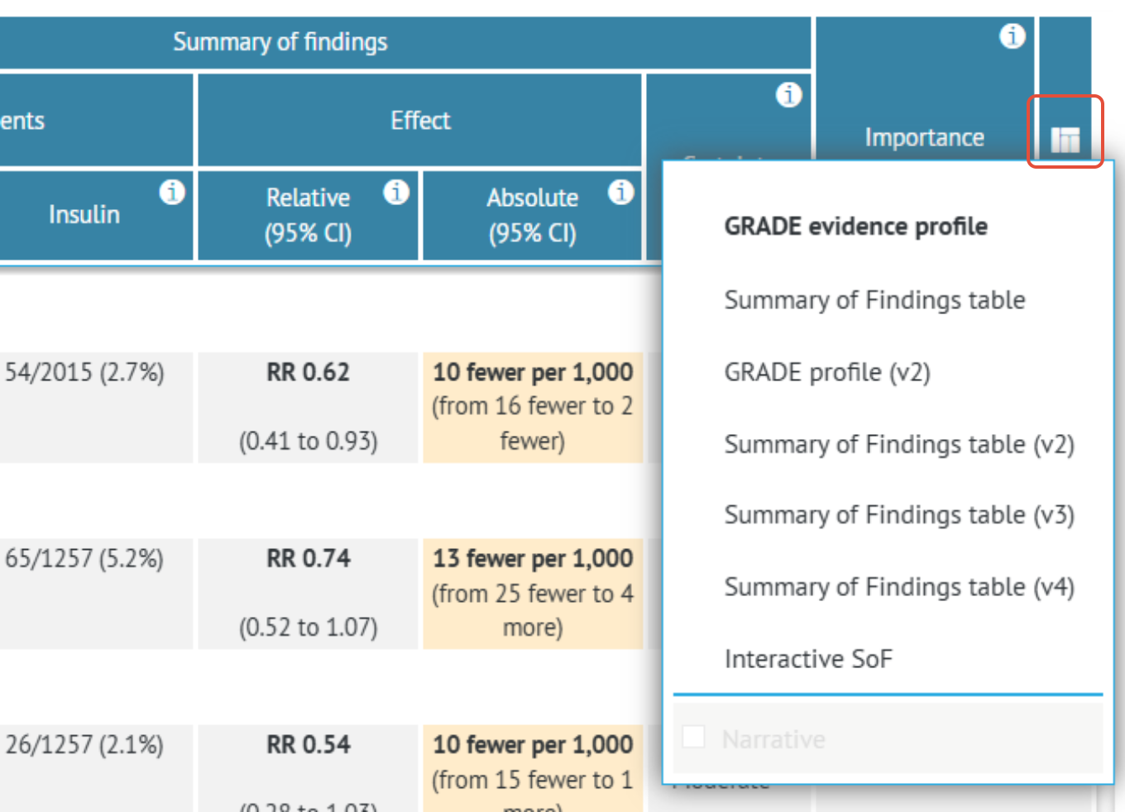Click the info icon on Relative (95% CI) column
The height and width of the screenshot is (812, 1125).
click(396, 193)
